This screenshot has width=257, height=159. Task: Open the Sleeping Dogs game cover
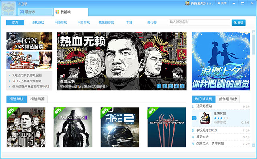coord(26,127)
